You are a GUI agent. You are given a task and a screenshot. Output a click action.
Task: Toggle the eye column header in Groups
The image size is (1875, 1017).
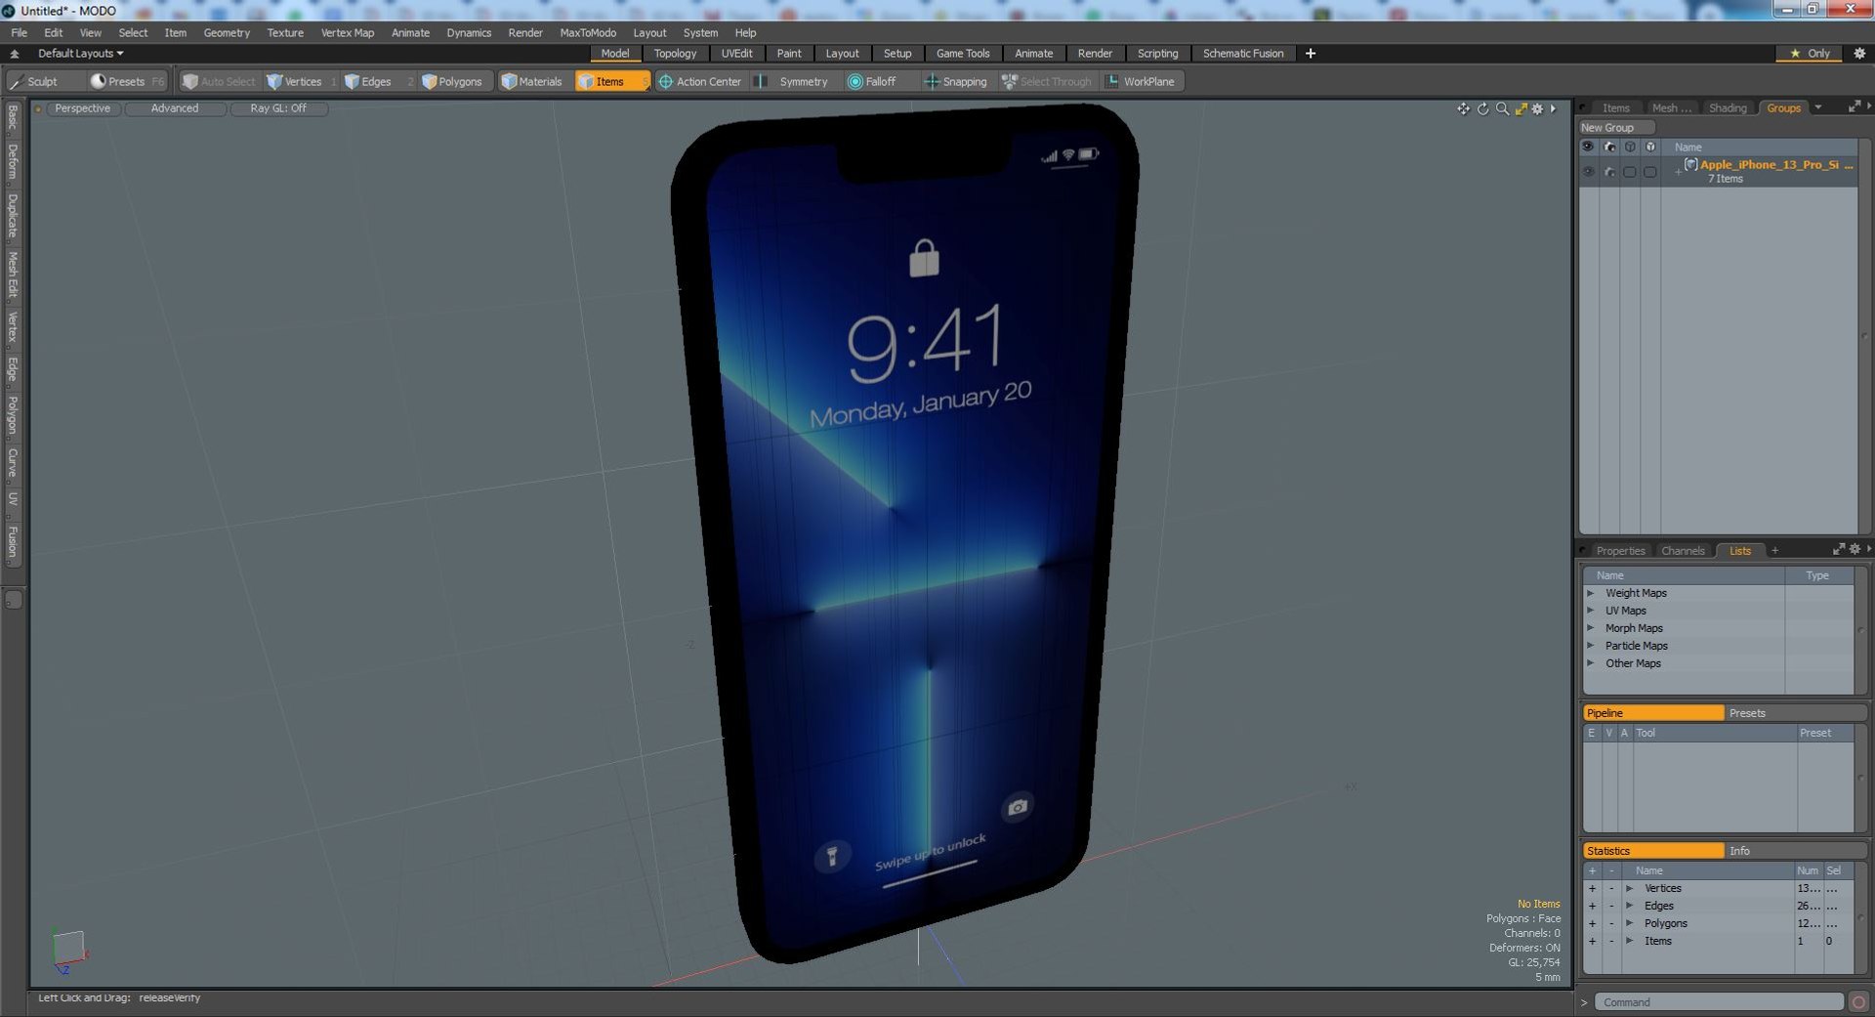1588,148
